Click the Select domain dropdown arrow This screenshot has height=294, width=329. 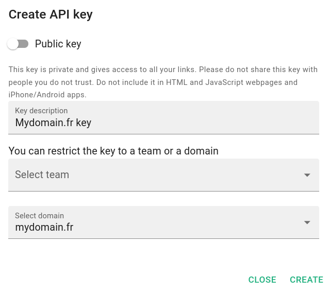pos(307,222)
